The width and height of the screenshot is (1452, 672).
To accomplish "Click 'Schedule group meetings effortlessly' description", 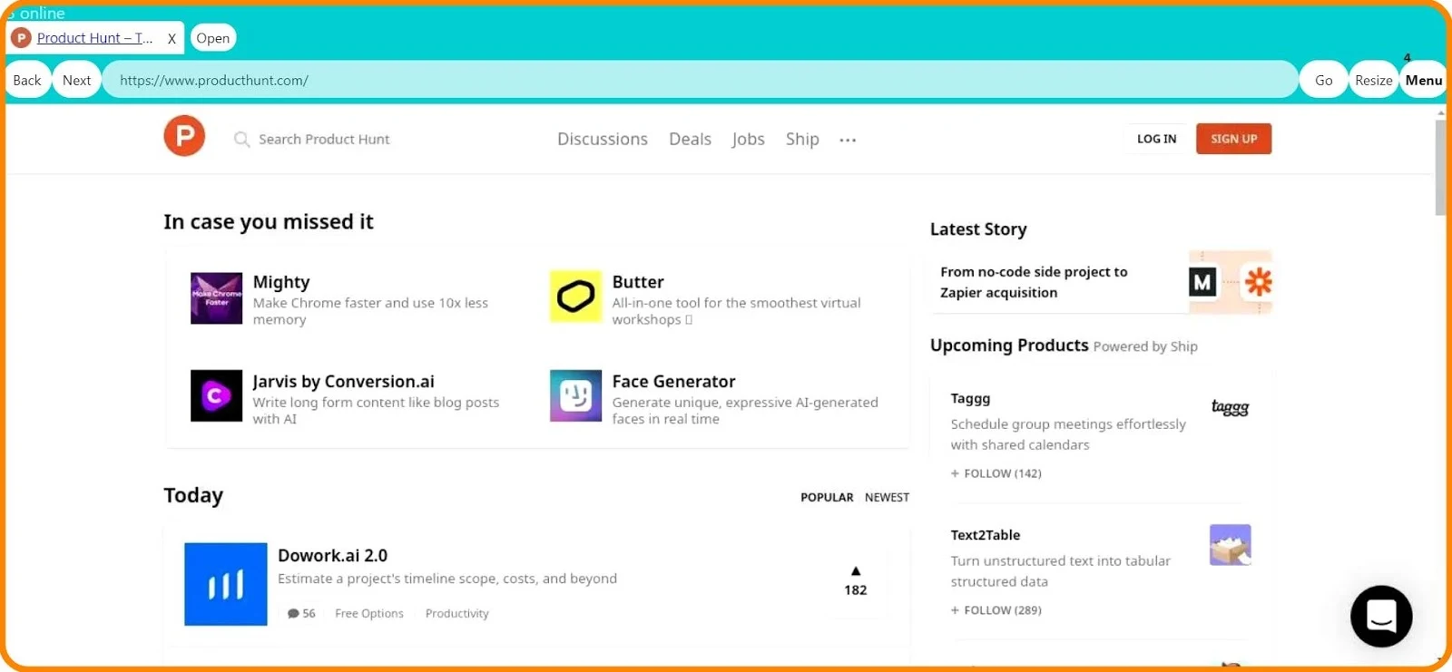I will click(1068, 434).
